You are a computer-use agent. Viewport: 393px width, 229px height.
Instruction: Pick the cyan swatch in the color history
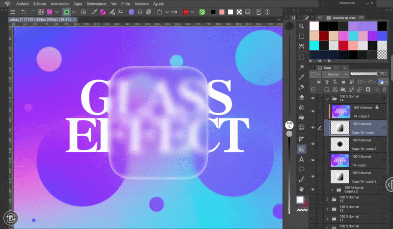point(314,45)
